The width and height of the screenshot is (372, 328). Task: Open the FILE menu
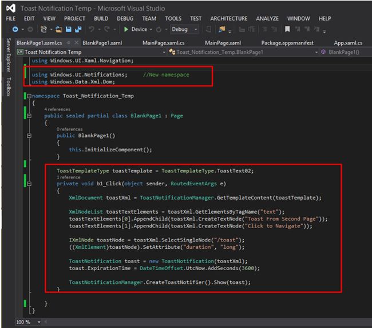tap(11, 18)
